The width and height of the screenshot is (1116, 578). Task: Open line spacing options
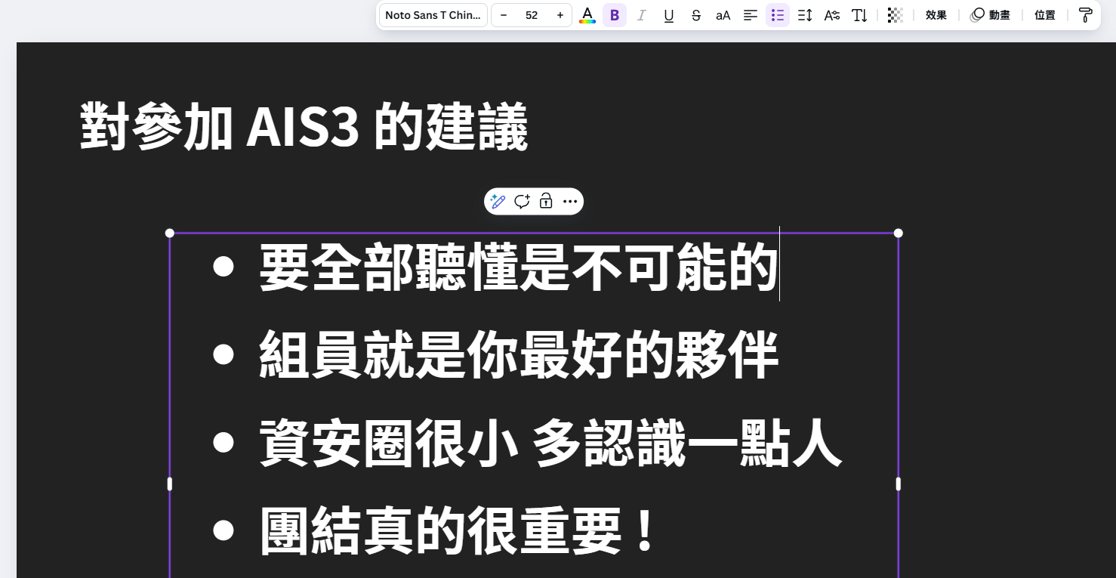click(805, 15)
